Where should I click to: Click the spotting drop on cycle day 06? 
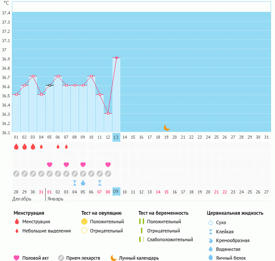[x=58, y=147]
